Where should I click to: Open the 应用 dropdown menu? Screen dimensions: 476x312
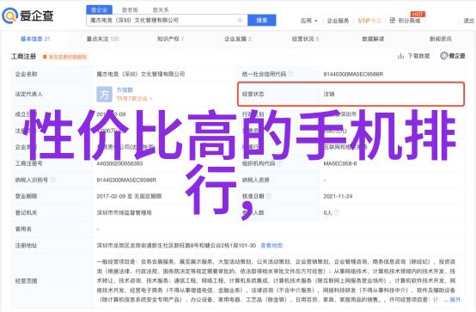pos(308,21)
